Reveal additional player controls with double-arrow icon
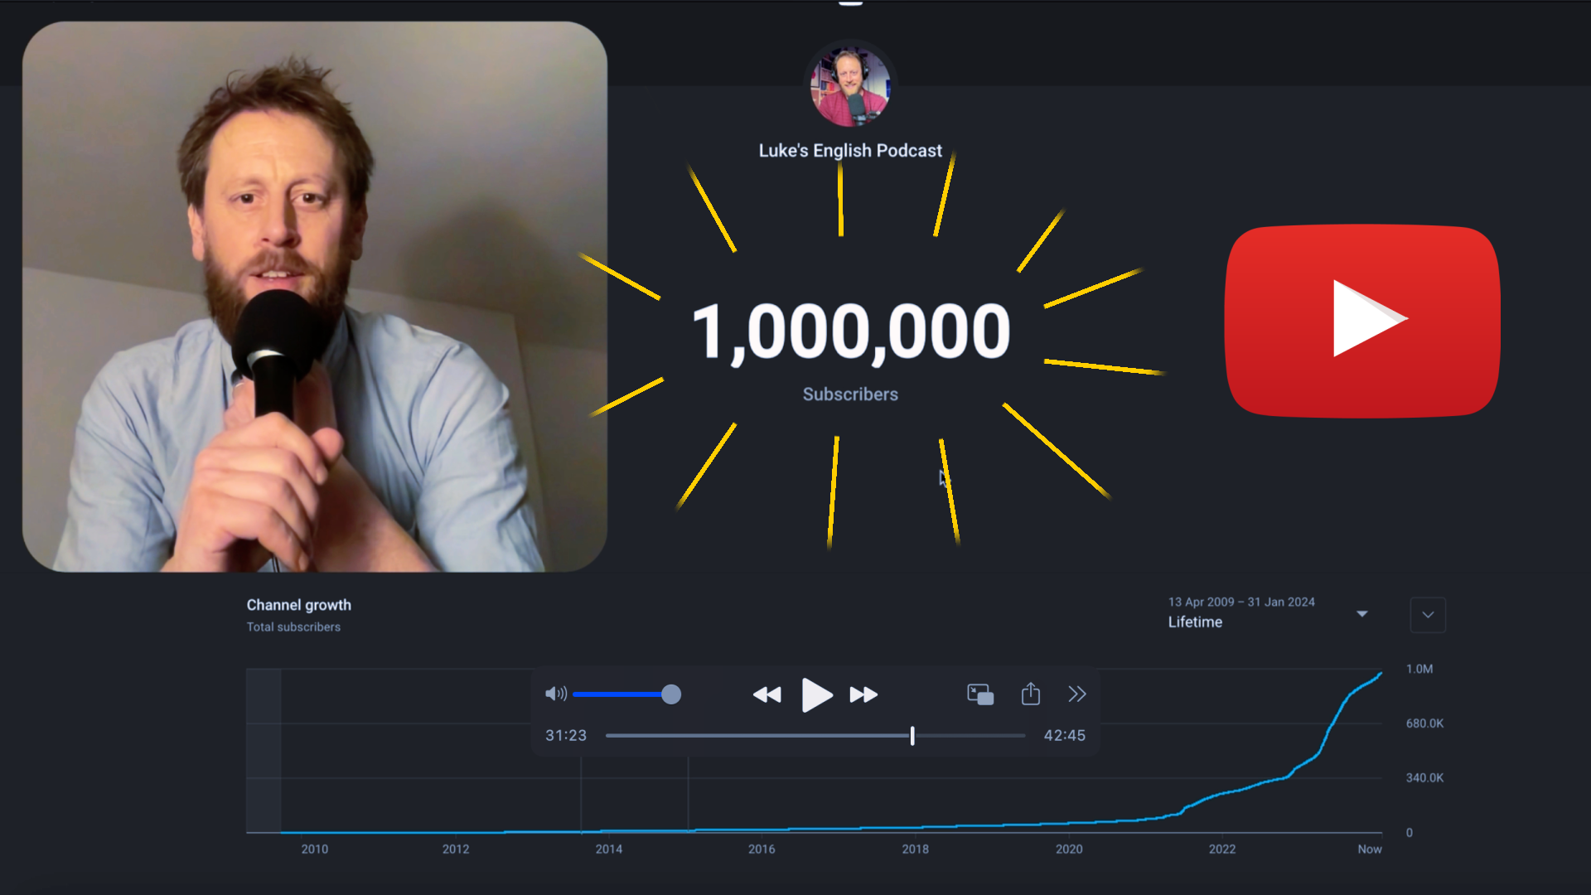The width and height of the screenshot is (1591, 895). 1077,694
